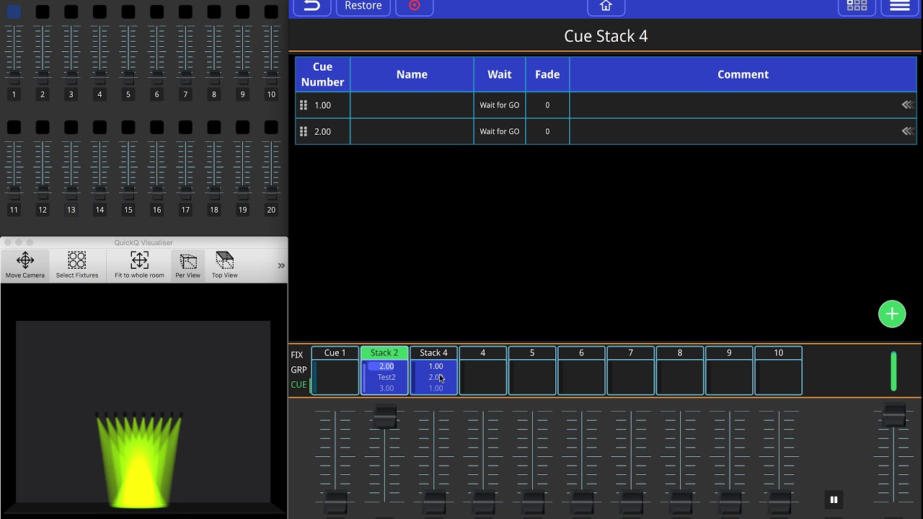Select the Stack 2 playback
This screenshot has height=519, width=923.
pos(384,371)
